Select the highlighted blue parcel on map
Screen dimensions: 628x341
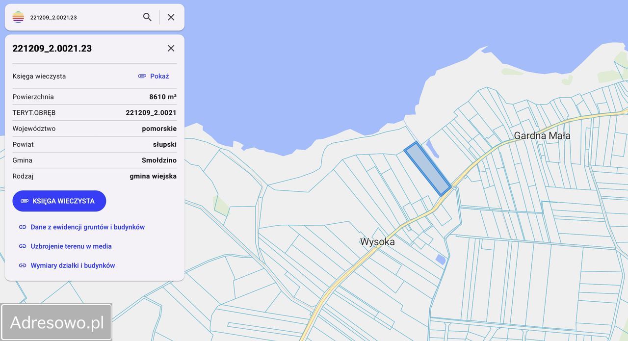[427, 169]
